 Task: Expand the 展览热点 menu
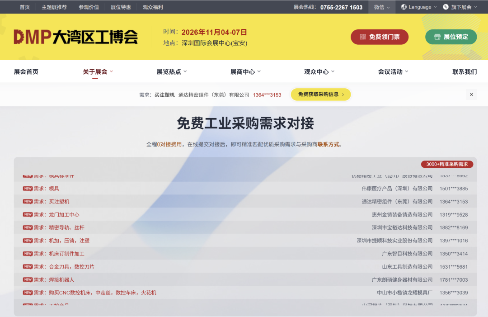(x=172, y=71)
